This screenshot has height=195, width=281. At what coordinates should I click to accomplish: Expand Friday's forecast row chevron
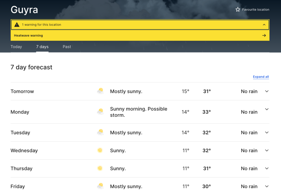pyautogui.click(x=267, y=186)
